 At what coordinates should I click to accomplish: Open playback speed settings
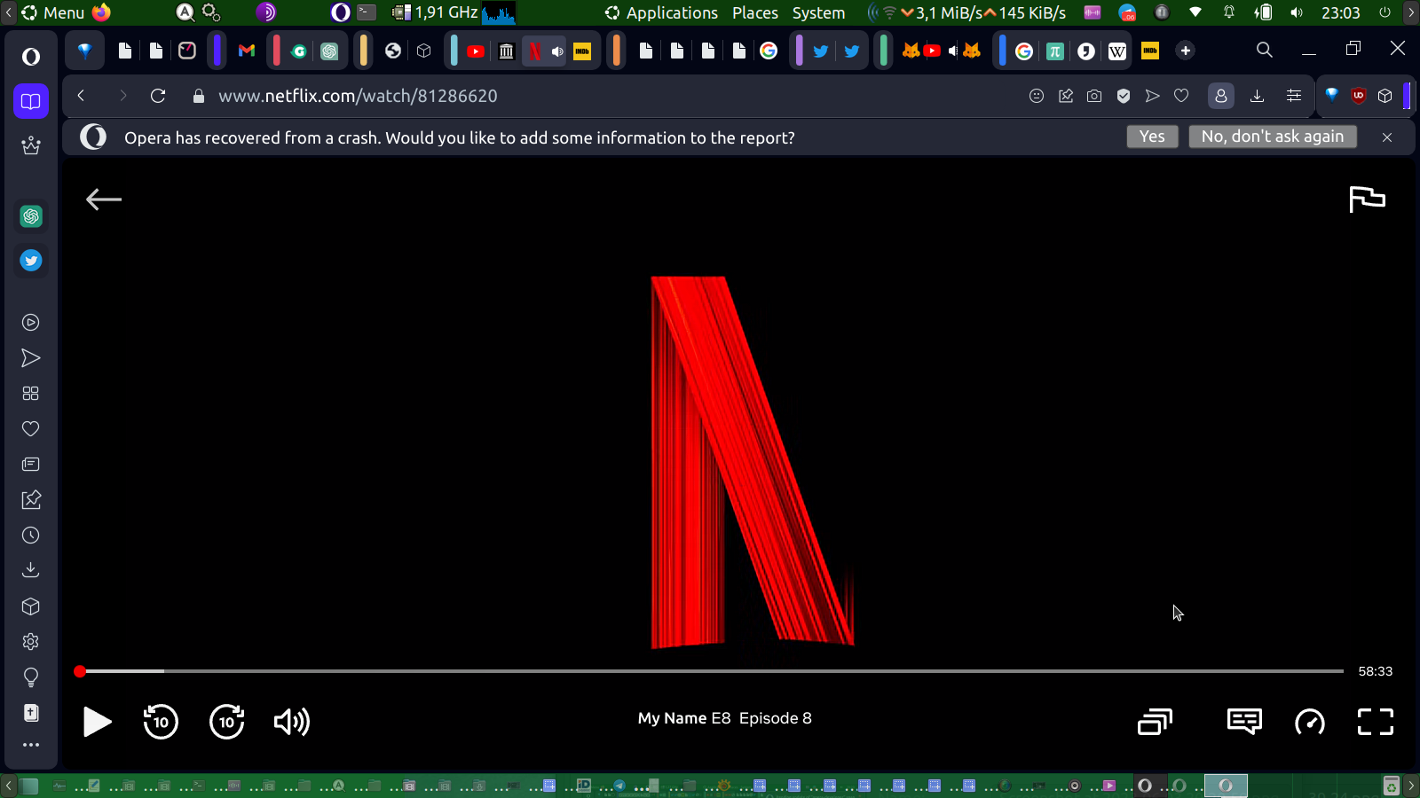click(1310, 722)
